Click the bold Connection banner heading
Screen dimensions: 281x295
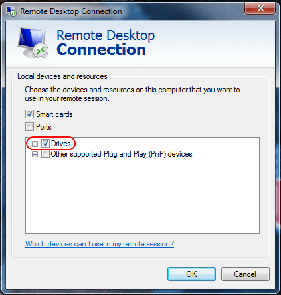tap(102, 49)
